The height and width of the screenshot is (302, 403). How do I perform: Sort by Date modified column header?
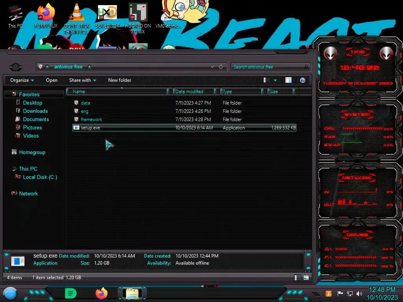(194, 91)
